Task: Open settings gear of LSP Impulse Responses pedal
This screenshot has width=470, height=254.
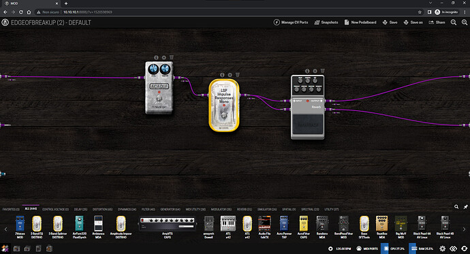Action: point(230,75)
